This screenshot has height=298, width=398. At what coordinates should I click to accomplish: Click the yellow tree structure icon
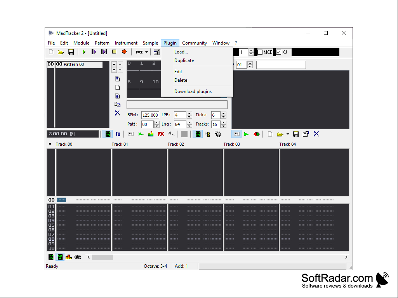pyautogui.click(x=208, y=134)
